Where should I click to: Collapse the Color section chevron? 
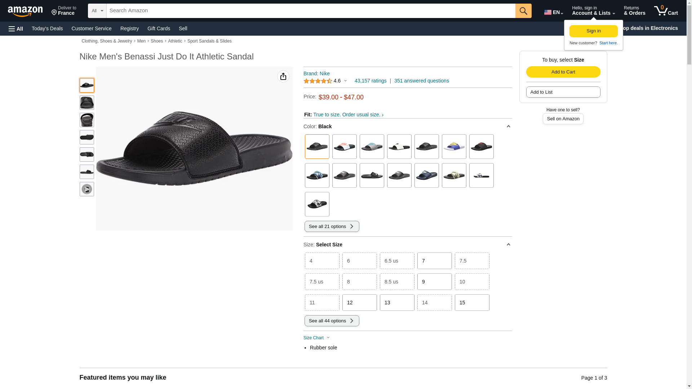508,126
